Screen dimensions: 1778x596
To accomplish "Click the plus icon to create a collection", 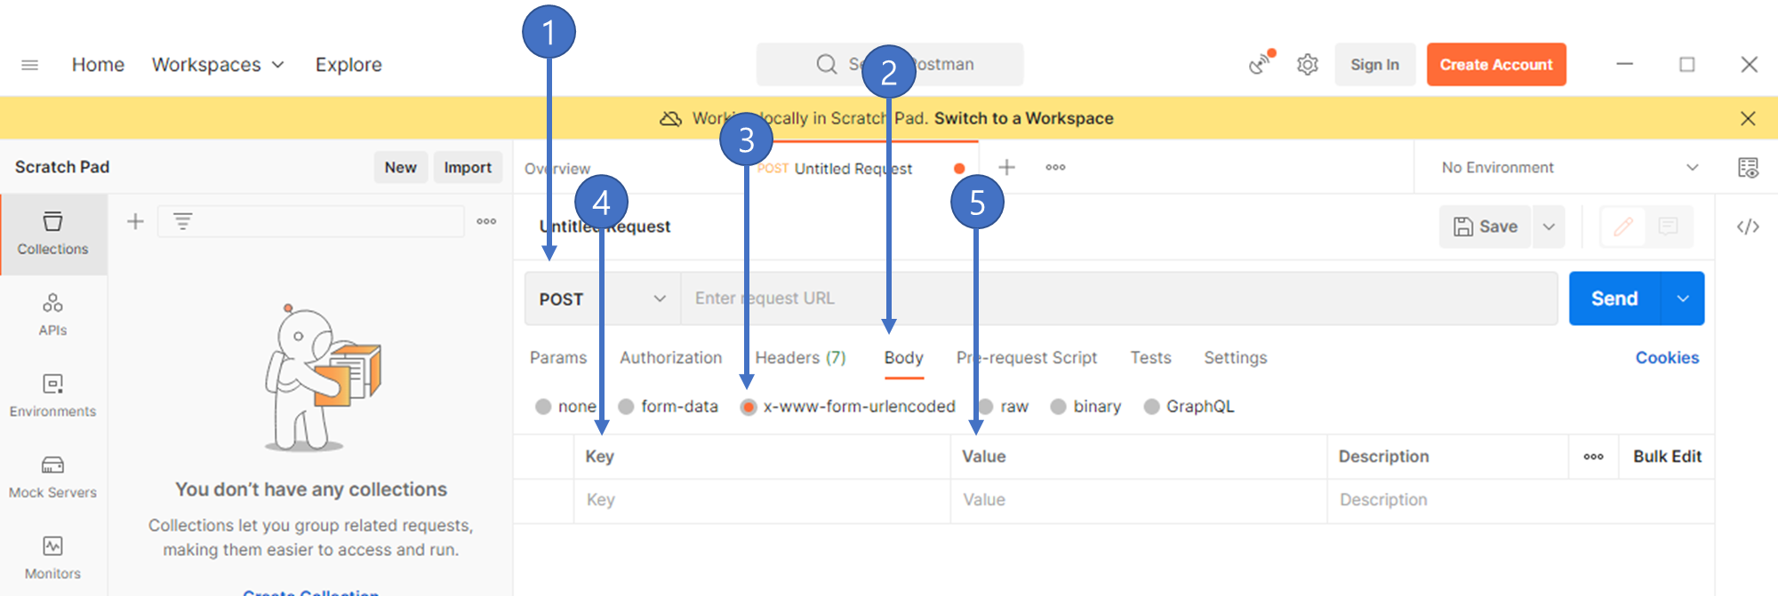I will coord(135,221).
